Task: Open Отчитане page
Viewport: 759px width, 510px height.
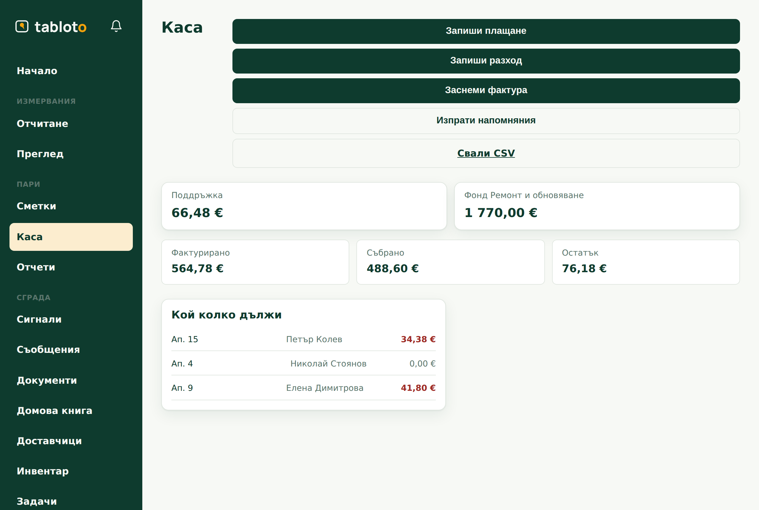Action: tap(71, 124)
